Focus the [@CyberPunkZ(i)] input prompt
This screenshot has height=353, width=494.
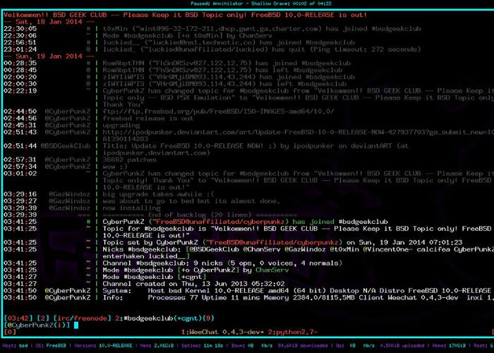pyautogui.click(x=37, y=325)
